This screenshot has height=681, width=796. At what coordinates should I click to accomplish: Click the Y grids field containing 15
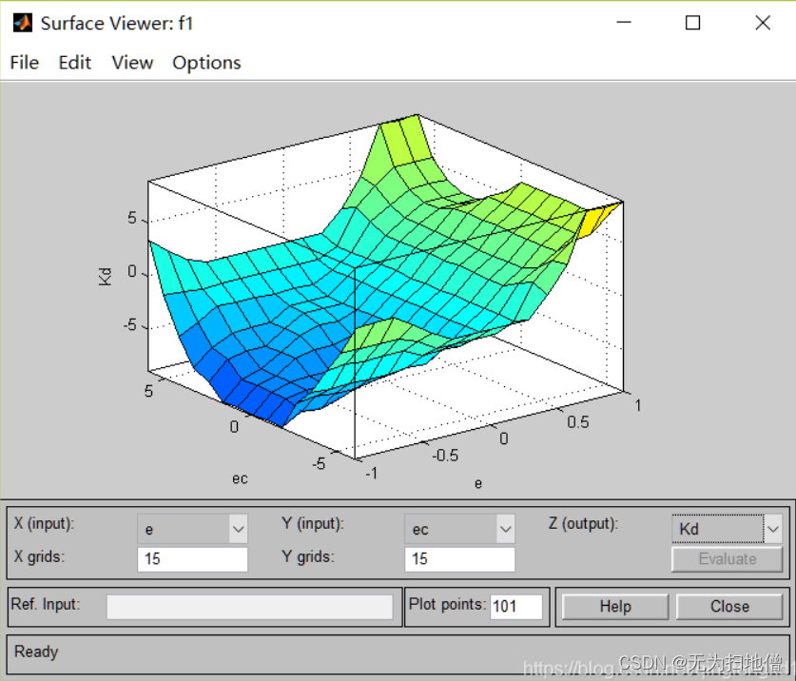(x=459, y=558)
